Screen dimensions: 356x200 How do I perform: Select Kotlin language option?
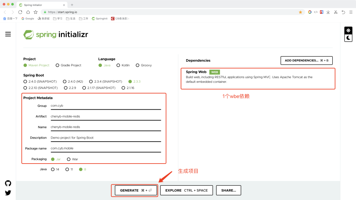(123, 65)
